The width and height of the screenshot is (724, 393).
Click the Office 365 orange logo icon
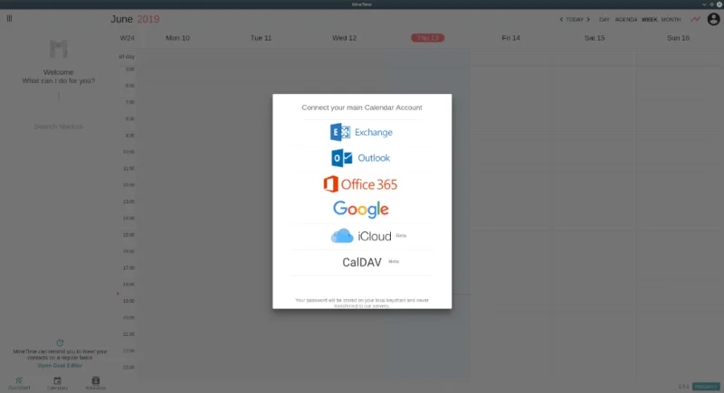click(x=330, y=184)
